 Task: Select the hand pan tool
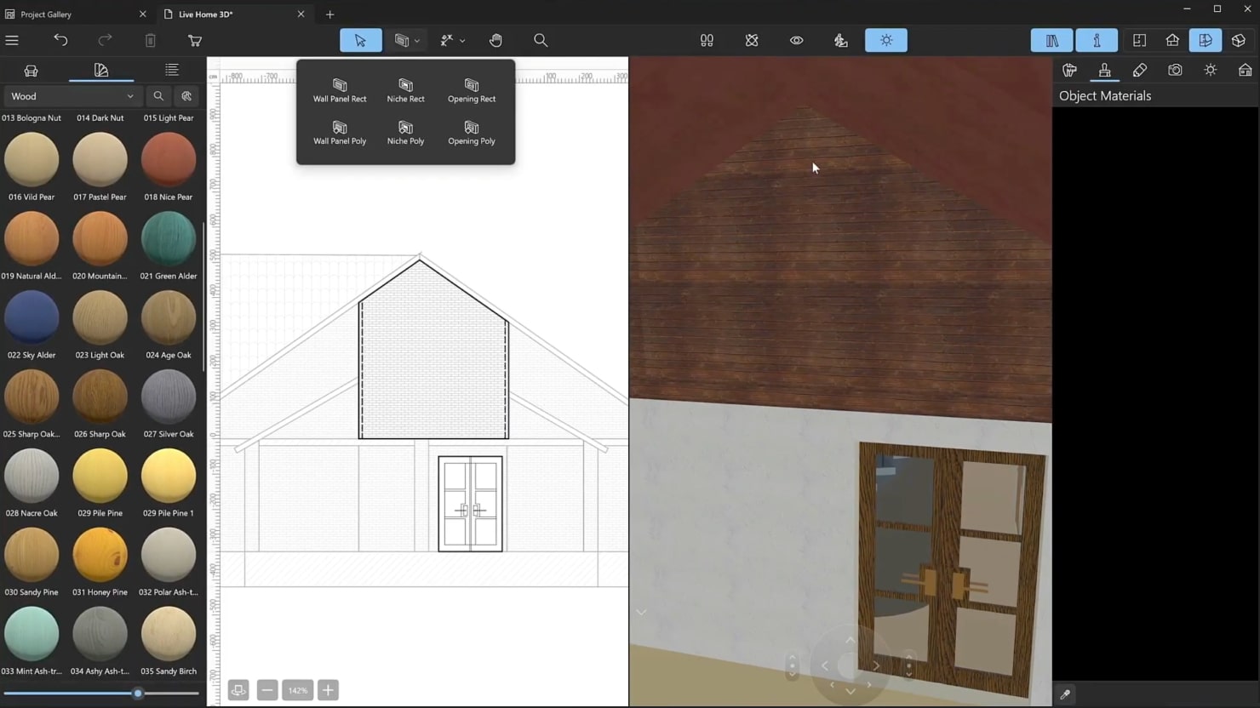[x=495, y=40]
